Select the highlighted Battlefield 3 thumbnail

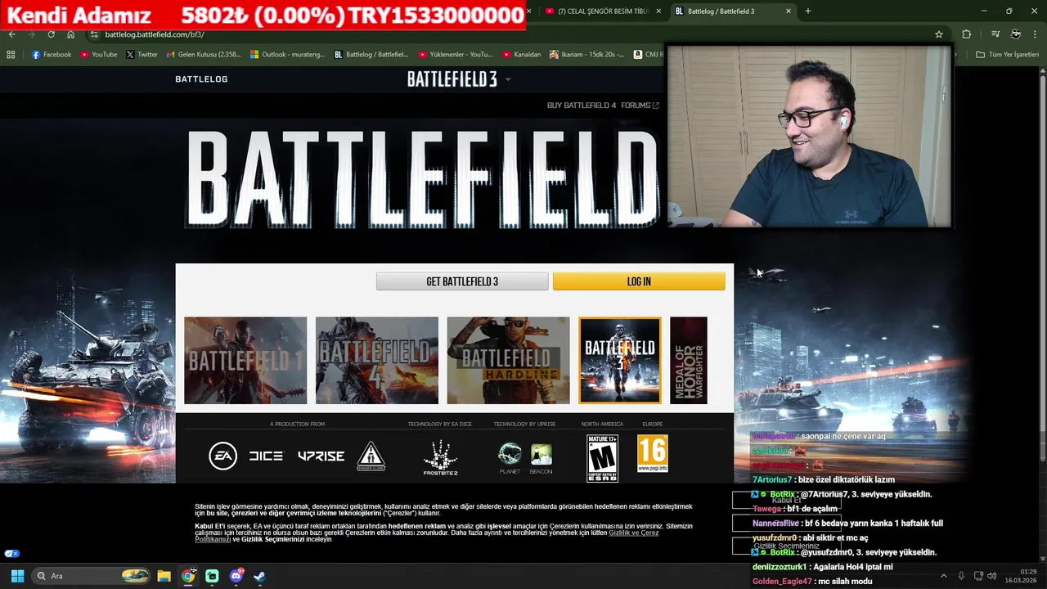pyautogui.click(x=620, y=360)
